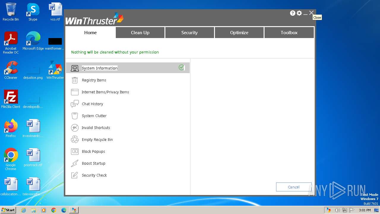Viewport: 380px width, 214px height.
Task: Select the Security Check label
Action: click(94, 175)
